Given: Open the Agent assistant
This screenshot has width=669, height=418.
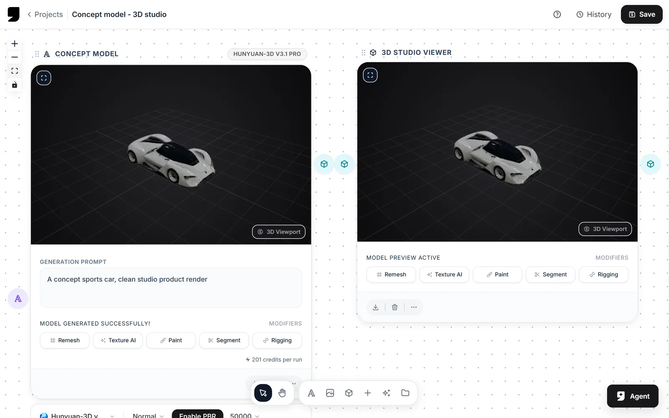Looking at the screenshot, I should click(633, 396).
